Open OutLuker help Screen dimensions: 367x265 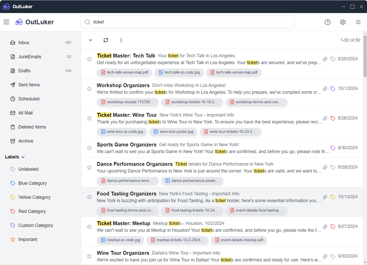click(327, 22)
